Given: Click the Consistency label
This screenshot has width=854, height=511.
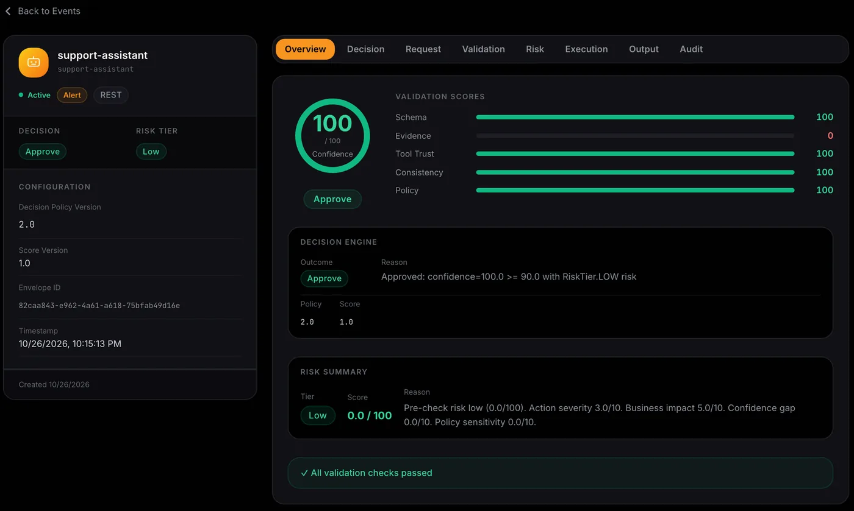Looking at the screenshot, I should pyautogui.click(x=419, y=172).
